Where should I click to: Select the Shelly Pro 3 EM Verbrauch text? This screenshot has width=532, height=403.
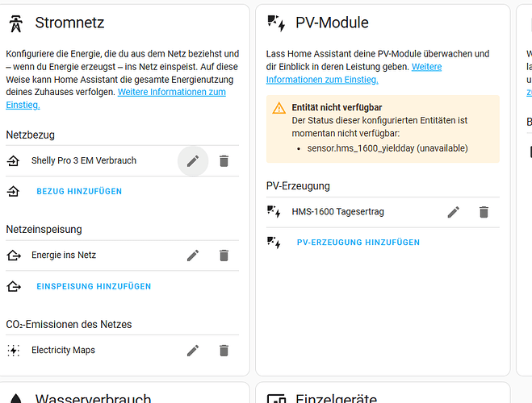(84, 160)
